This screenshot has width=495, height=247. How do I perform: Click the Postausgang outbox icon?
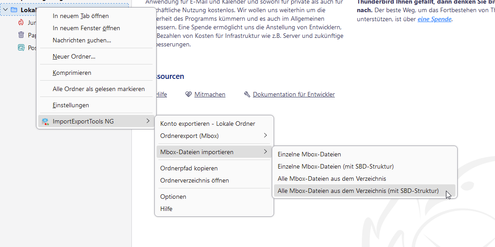tap(21, 48)
